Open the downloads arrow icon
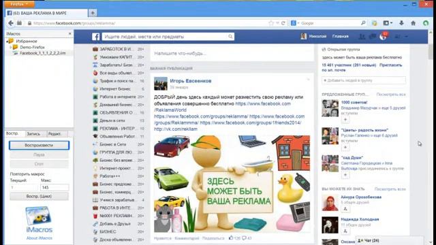Viewport: 436px width, 245px height. tap(401, 23)
